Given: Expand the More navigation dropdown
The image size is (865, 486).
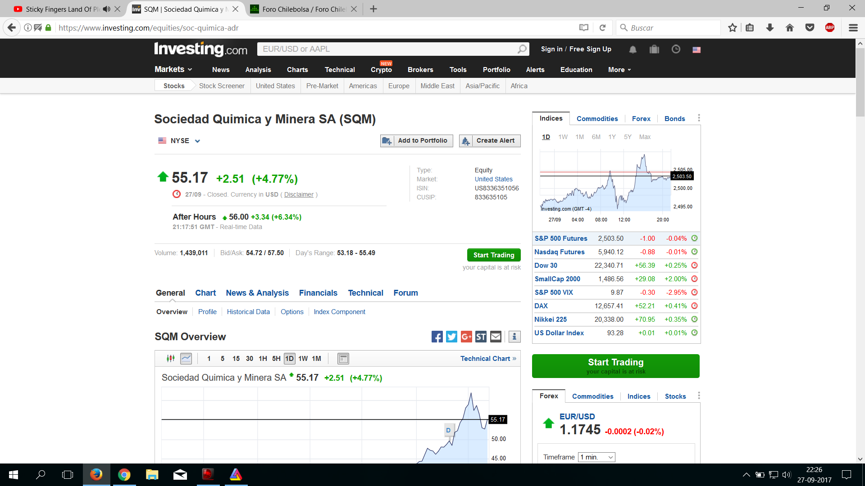Looking at the screenshot, I should point(619,70).
